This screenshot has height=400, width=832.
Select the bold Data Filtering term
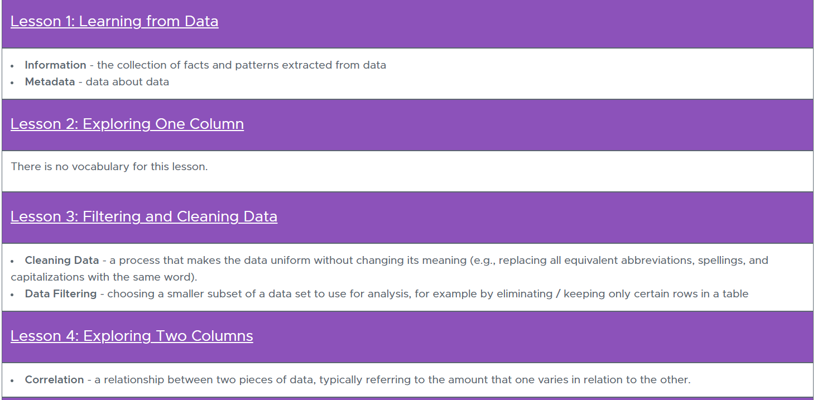coord(61,293)
